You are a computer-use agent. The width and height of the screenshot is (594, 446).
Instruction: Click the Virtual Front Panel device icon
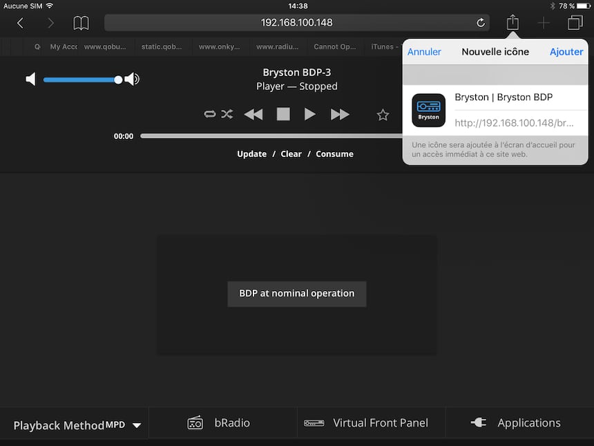point(314,423)
